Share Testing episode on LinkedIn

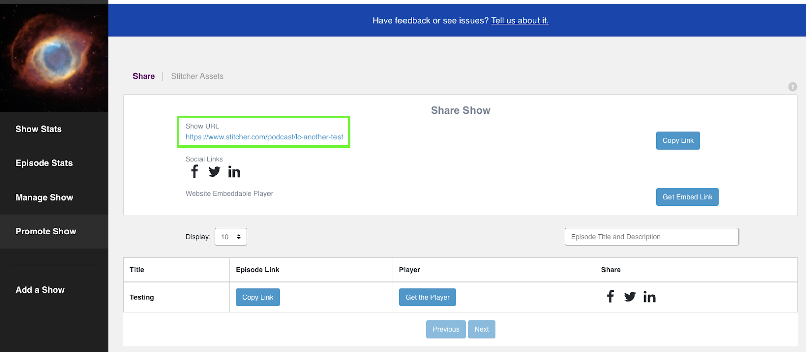[650, 297]
